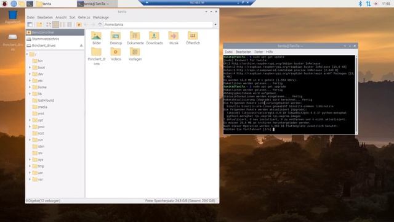Select the thinclient_drives folder in the file pane

click(97, 56)
